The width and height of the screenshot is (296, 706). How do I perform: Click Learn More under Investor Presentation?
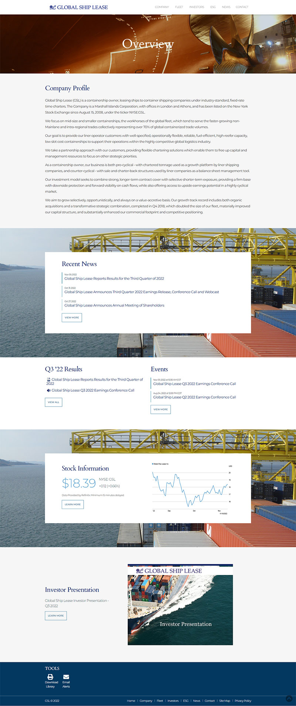[56, 615]
